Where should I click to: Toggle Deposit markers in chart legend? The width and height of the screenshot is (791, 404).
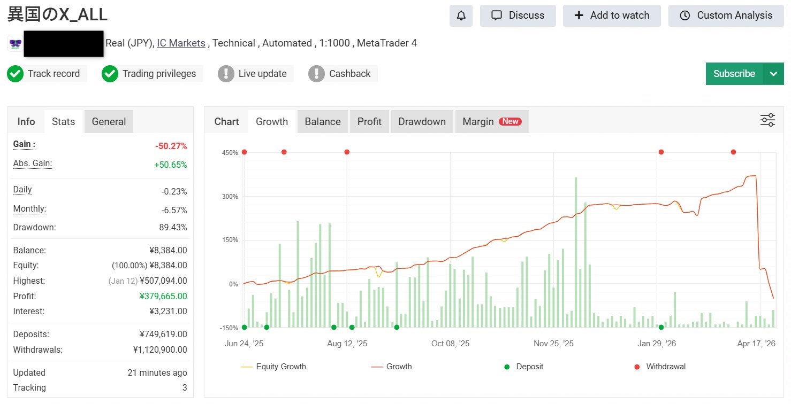click(x=523, y=367)
